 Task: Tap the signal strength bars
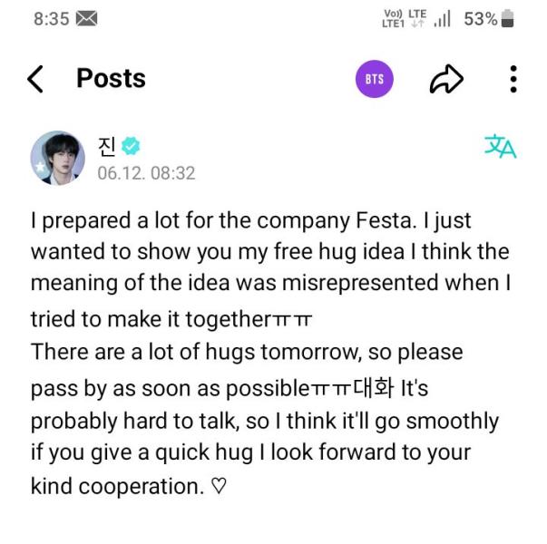click(x=443, y=19)
